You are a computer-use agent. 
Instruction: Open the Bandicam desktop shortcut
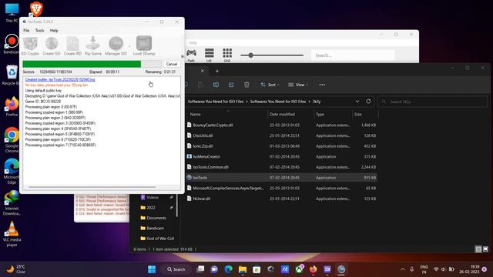click(x=12, y=44)
